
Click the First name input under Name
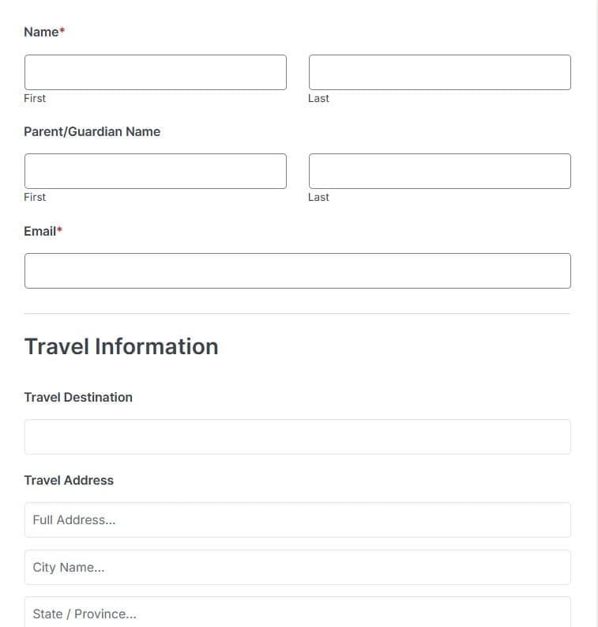tap(156, 73)
